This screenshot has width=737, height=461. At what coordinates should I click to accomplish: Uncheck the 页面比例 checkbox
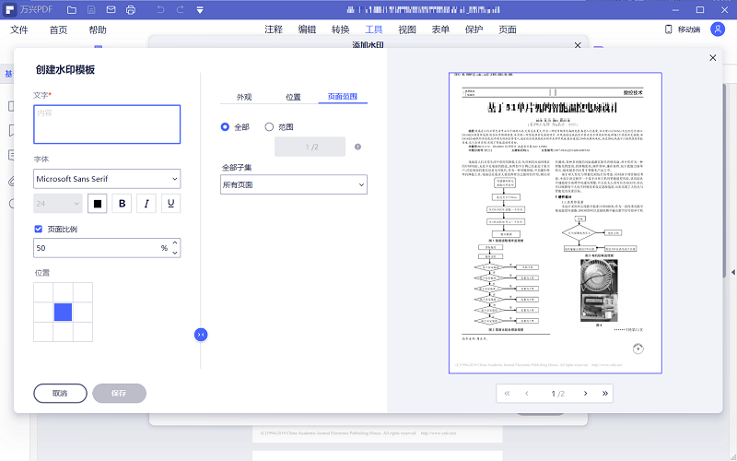[39, 229]
